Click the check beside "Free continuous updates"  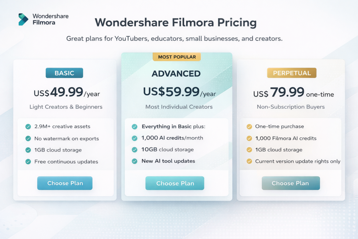point(28,162)
